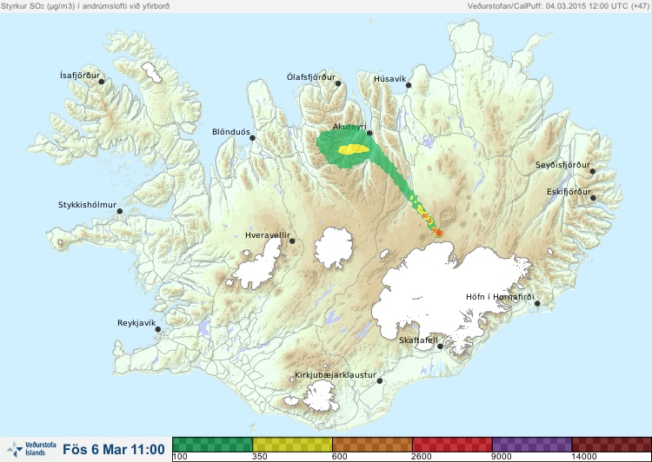
Task: Click the Höfn í Hornafirði station dot
Action: pos(537,304)
